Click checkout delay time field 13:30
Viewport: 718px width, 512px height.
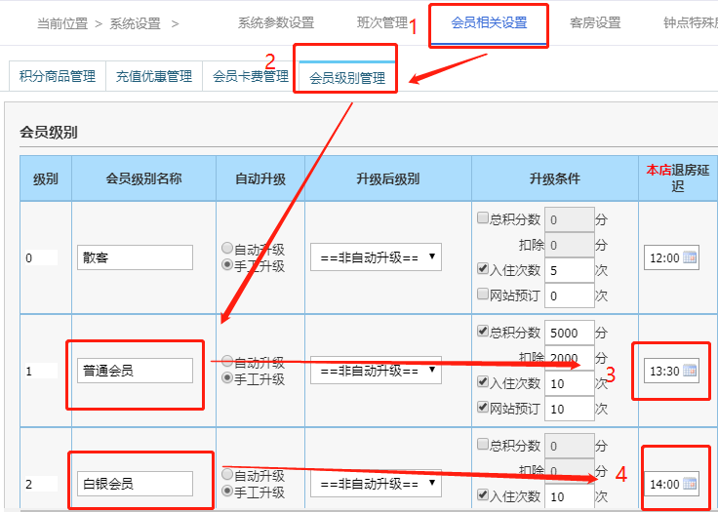671,371
